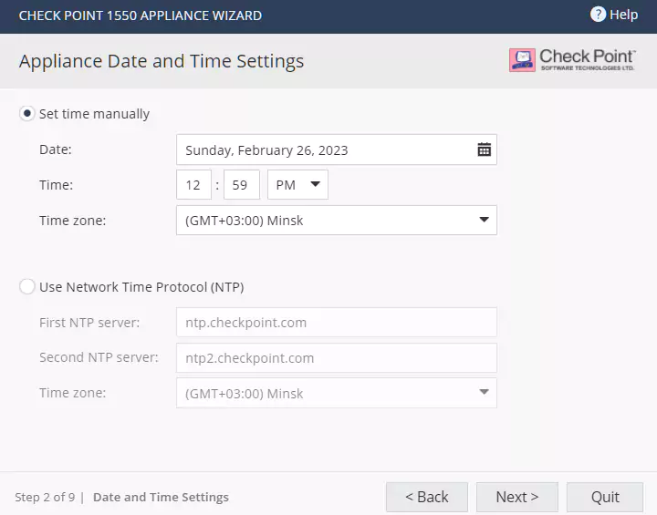Click the Date field showing February 26, 2023
The height and width of the screenshot is (515, 657).
point(324,149)
